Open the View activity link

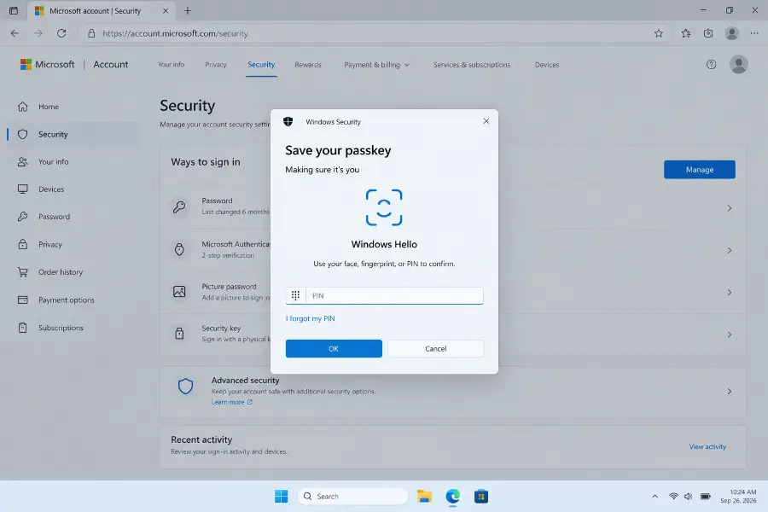[707, 447]
